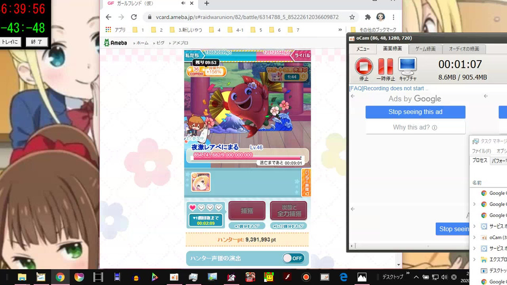Screen dimensions: 507x285
Task: Switch to oCam 画面録画 tab
Action: pos(392,49)
